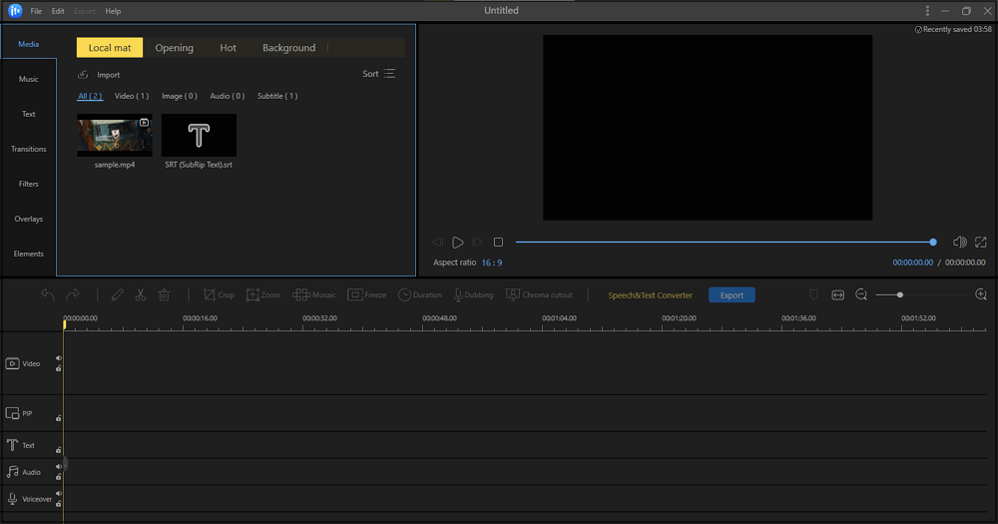The height and width of the screenshot is (524, 998).
Task: Click the timeline zoom slider handle
Action: coord(900,294)
